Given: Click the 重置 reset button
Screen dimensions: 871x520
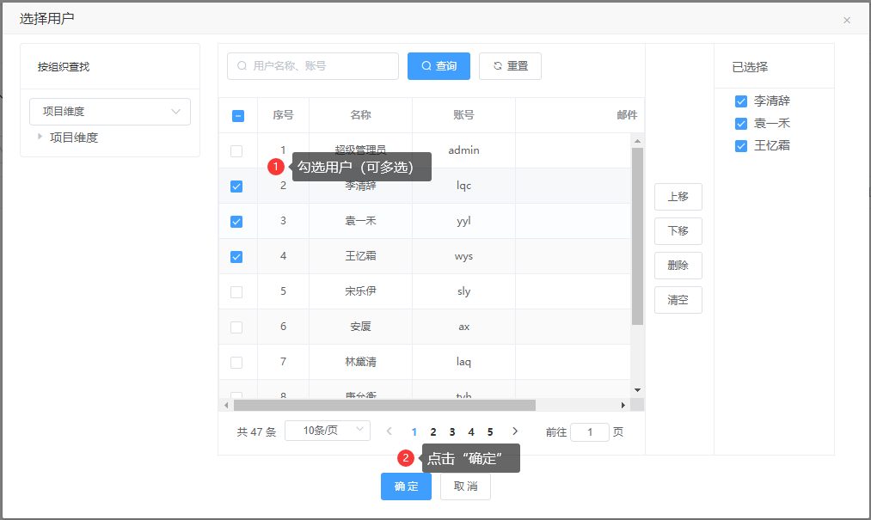Looking at the screenshot, I should (510, 66).
